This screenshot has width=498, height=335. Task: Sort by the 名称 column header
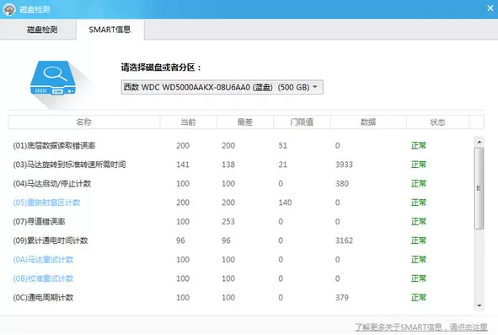(x=84, y=122)
